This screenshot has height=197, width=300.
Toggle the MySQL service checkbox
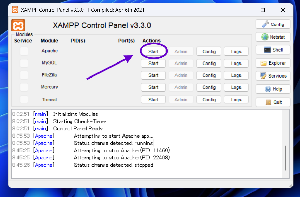24,63
